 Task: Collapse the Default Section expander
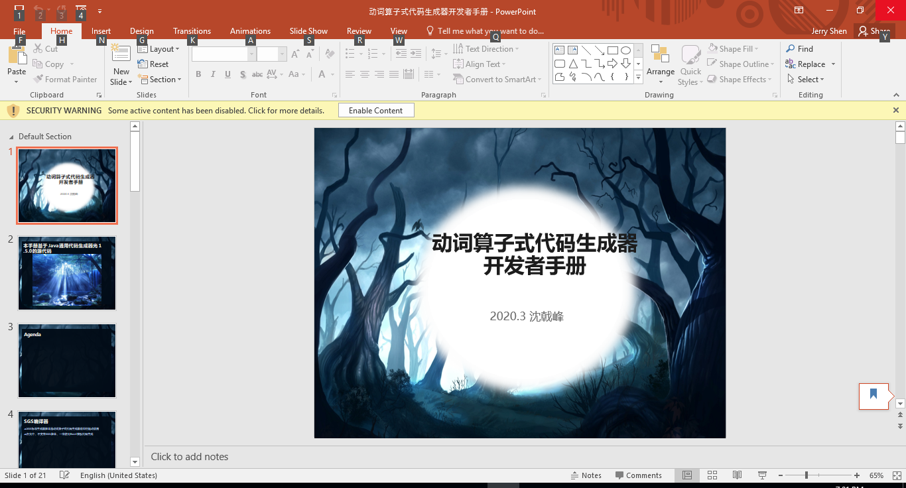[x=11, y=137]
